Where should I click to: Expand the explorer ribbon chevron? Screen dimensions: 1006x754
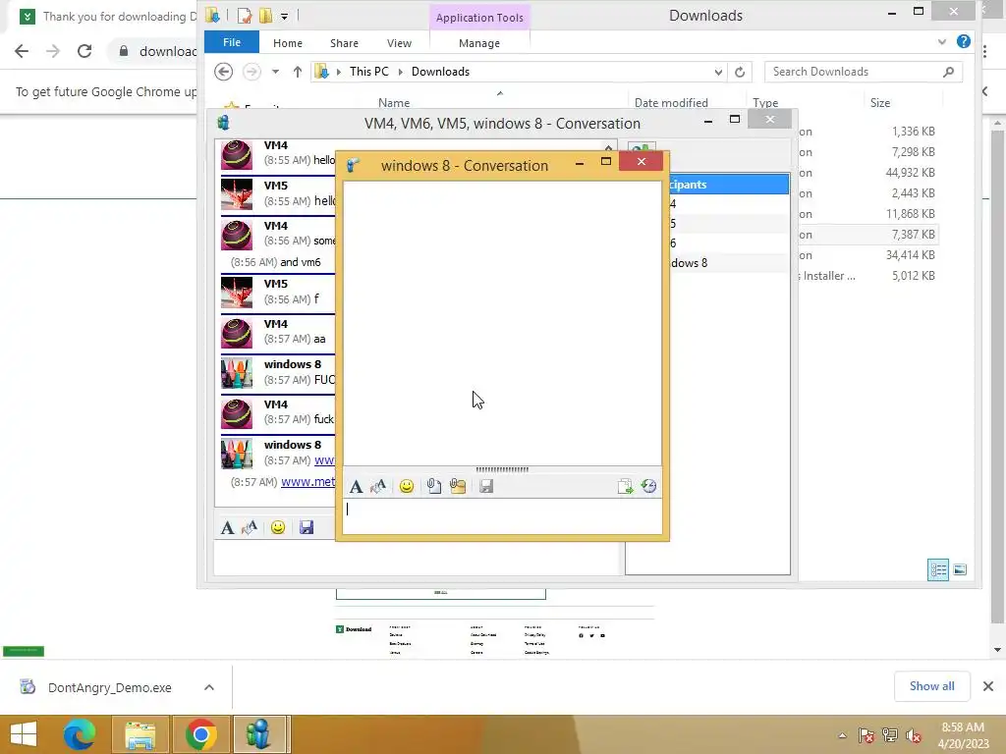point(942,41)
